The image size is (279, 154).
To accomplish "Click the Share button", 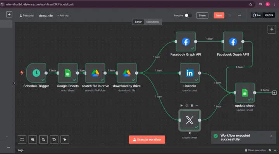I will (202, 15).
